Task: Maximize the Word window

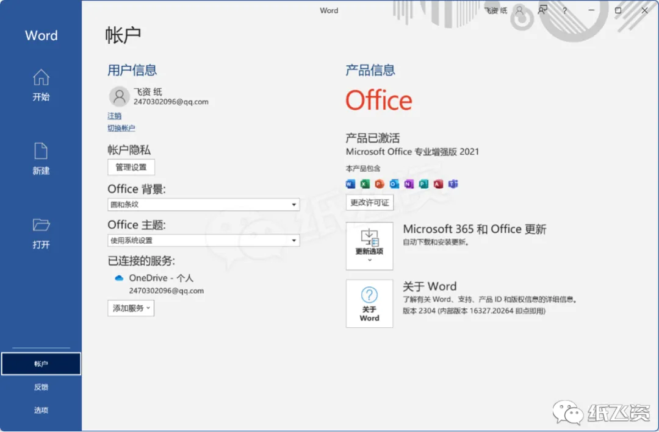Action: click(618, 10)
